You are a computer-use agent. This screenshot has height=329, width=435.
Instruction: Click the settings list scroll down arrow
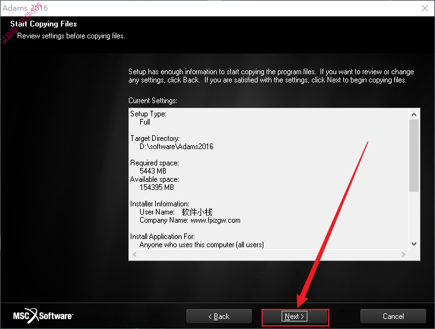click(414, 244)
